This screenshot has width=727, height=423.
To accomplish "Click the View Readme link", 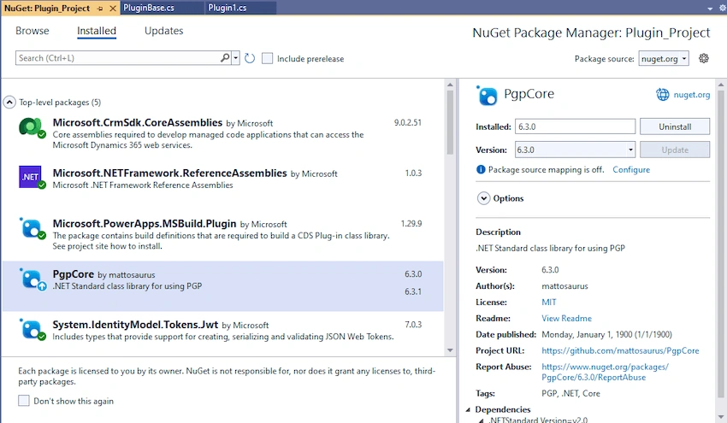I will [x=566, y=318].
